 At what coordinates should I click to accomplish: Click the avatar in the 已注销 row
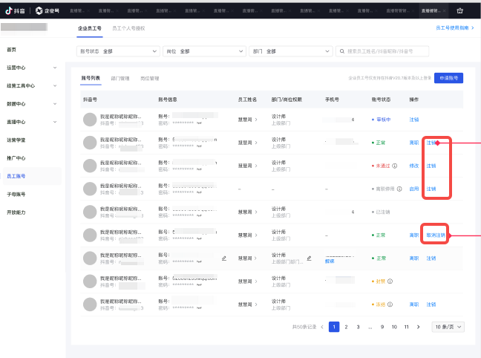point(90,212)
